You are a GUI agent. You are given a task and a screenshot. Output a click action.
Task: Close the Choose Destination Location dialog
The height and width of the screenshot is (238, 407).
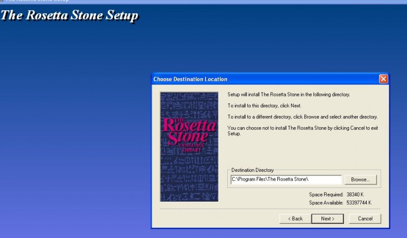[x=383, y=79]
